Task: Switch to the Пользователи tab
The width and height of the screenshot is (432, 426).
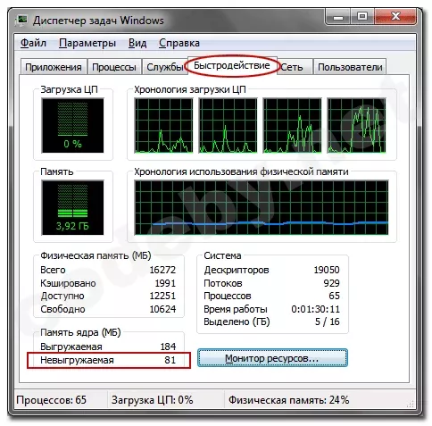Action: pyautogui.click(x=350, y=67)
